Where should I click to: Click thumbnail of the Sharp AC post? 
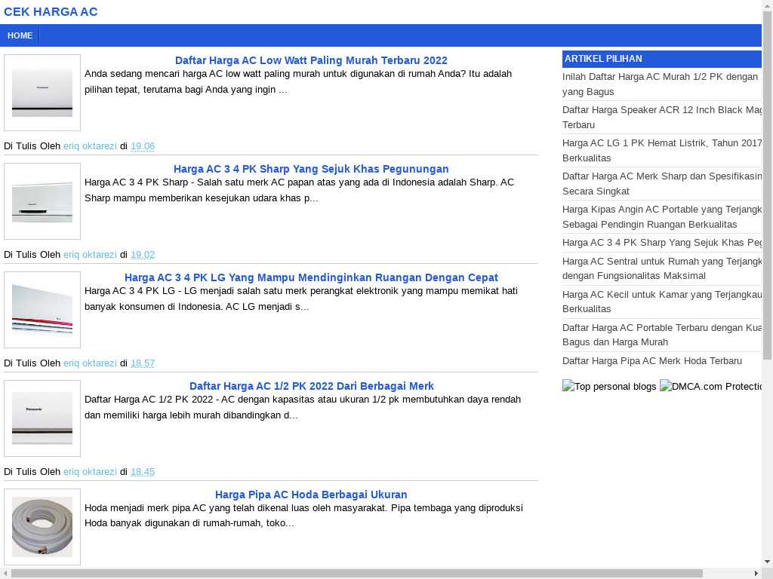(42, 201)
